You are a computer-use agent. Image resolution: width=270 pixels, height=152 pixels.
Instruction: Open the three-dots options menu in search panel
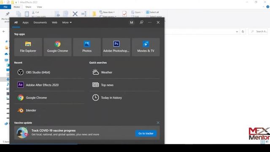point(150,22)
